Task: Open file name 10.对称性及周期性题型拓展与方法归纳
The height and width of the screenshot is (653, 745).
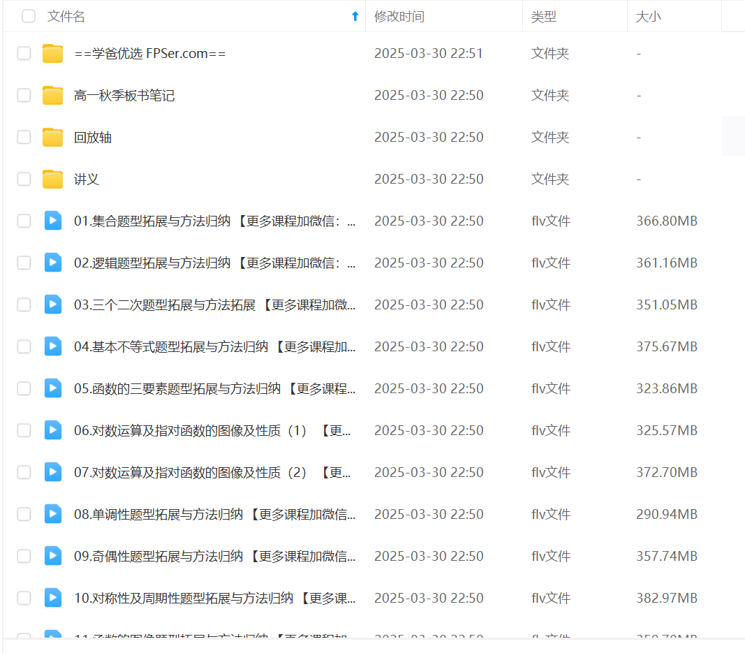Action: pyautogui.click(x=215, y=598)
